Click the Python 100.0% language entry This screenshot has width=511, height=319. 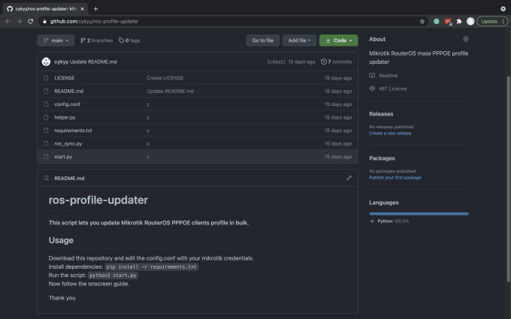(390, 221)
